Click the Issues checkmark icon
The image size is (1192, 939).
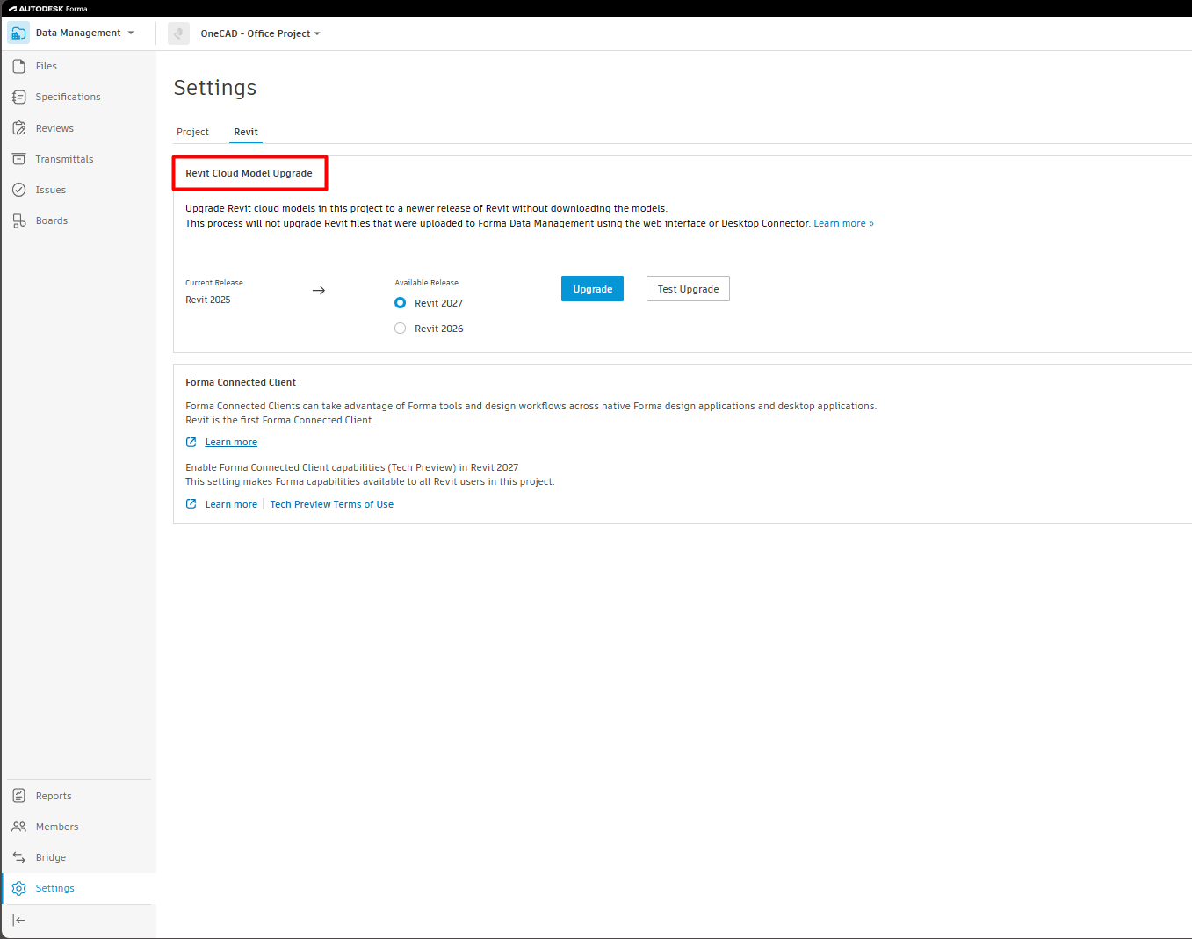coord(18,190)
